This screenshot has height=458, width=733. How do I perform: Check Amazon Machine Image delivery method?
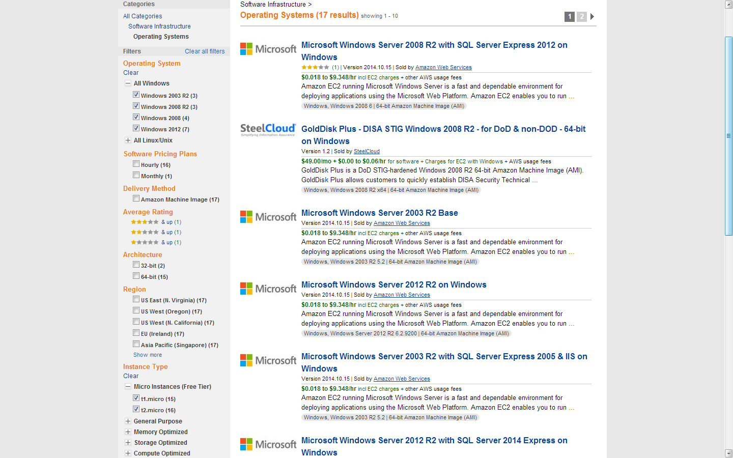click(x=136, y=198)
